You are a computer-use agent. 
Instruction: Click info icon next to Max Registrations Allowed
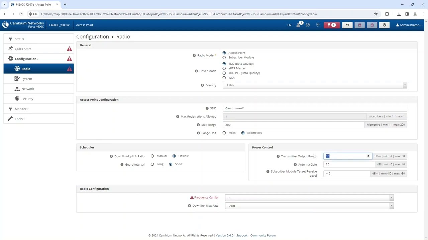click(x=178, y=117)
